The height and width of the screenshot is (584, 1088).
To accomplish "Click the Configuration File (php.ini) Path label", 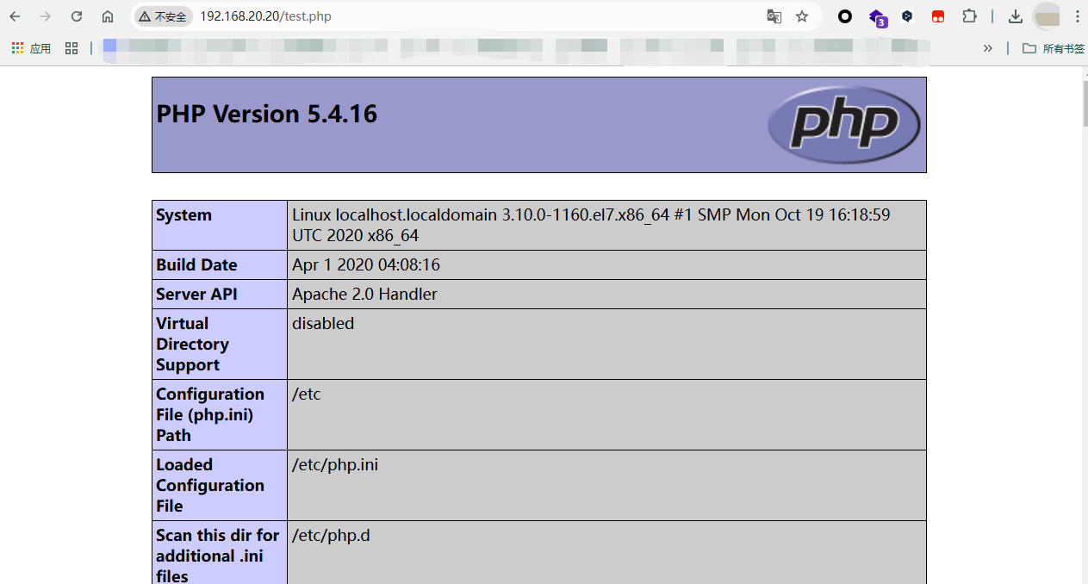I will [x=210, y=414].
